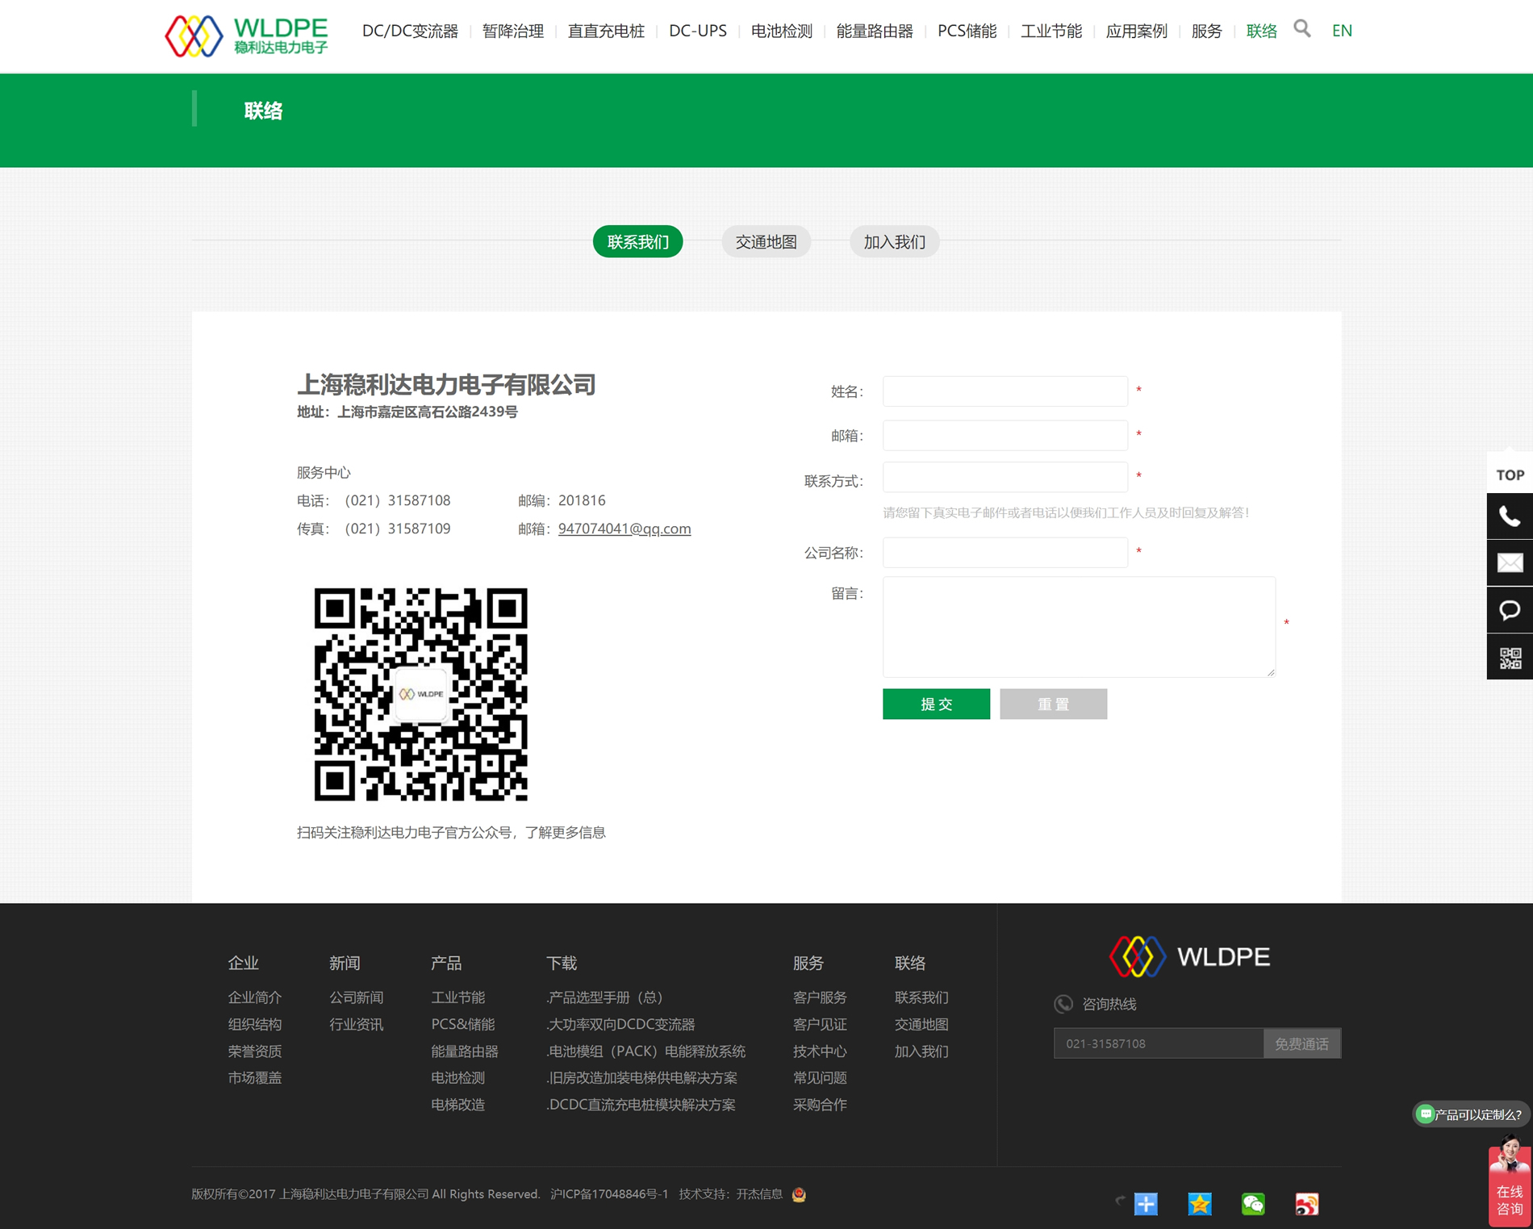The height and width of the screenshot is (1229, 1533).
Task: Open footer link 行业资讯
Action: pyautogui.click(x=356, y=1024)
